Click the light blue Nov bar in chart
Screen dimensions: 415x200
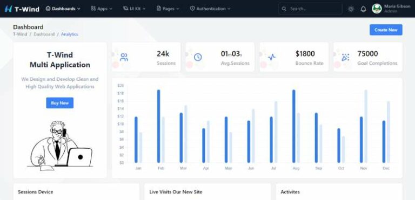tap(366, 126)
